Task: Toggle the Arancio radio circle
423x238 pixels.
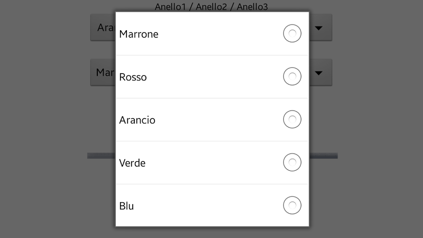Action: [292, 120]
